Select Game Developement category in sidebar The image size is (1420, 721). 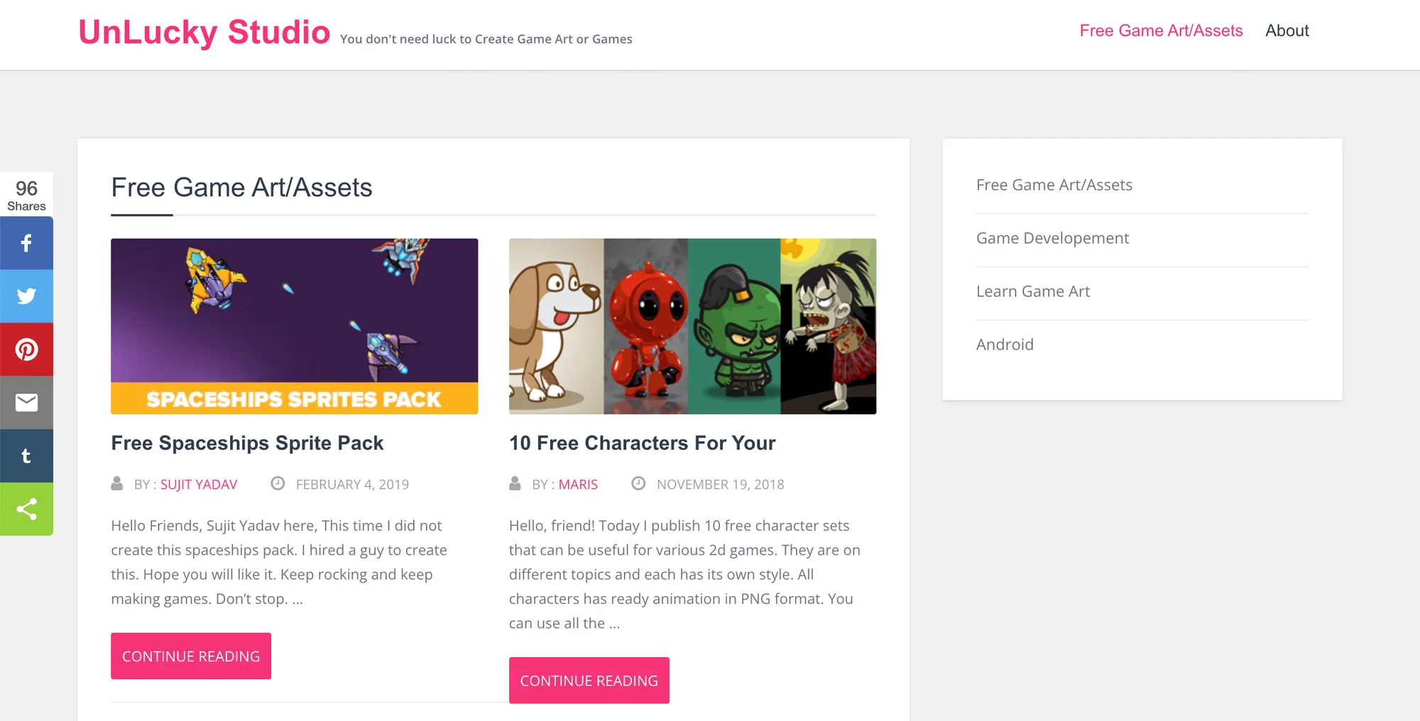pyautogui.click(x=1052, y=238)
